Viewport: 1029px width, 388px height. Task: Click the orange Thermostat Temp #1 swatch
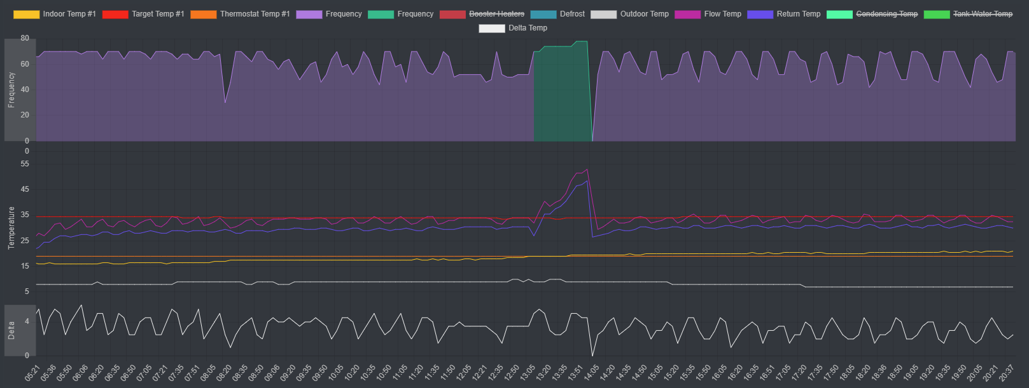pyautogui.click(x=203, y=14)
